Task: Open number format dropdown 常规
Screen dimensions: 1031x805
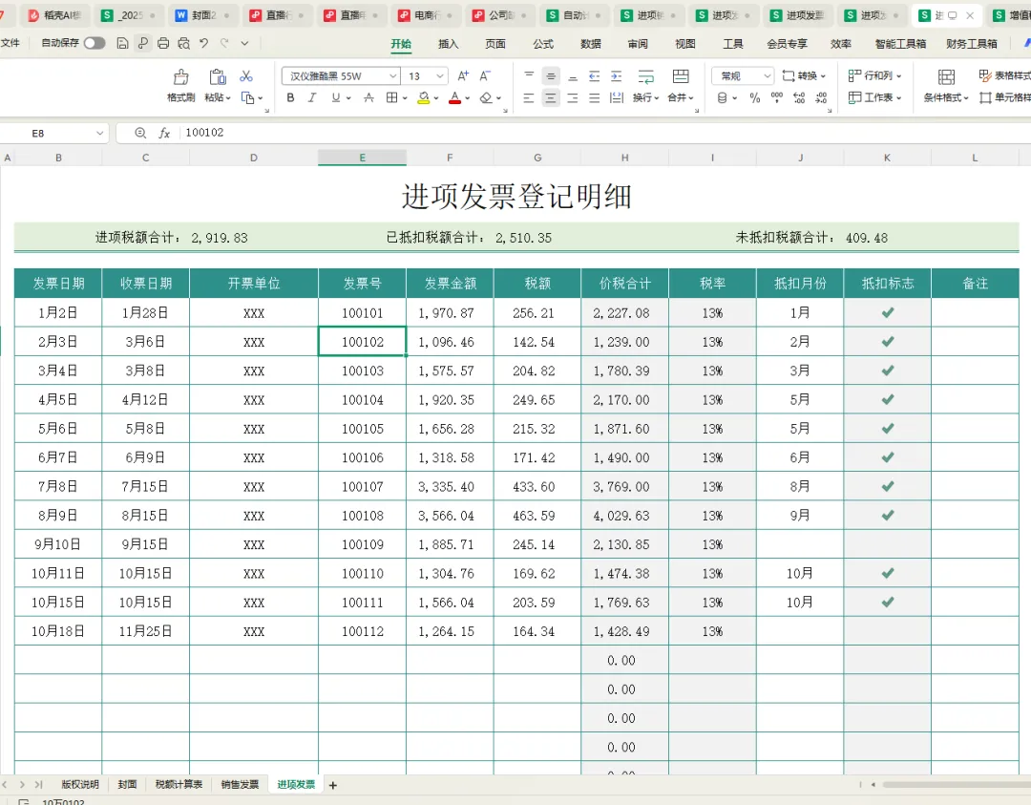Action: pos(743,76)
